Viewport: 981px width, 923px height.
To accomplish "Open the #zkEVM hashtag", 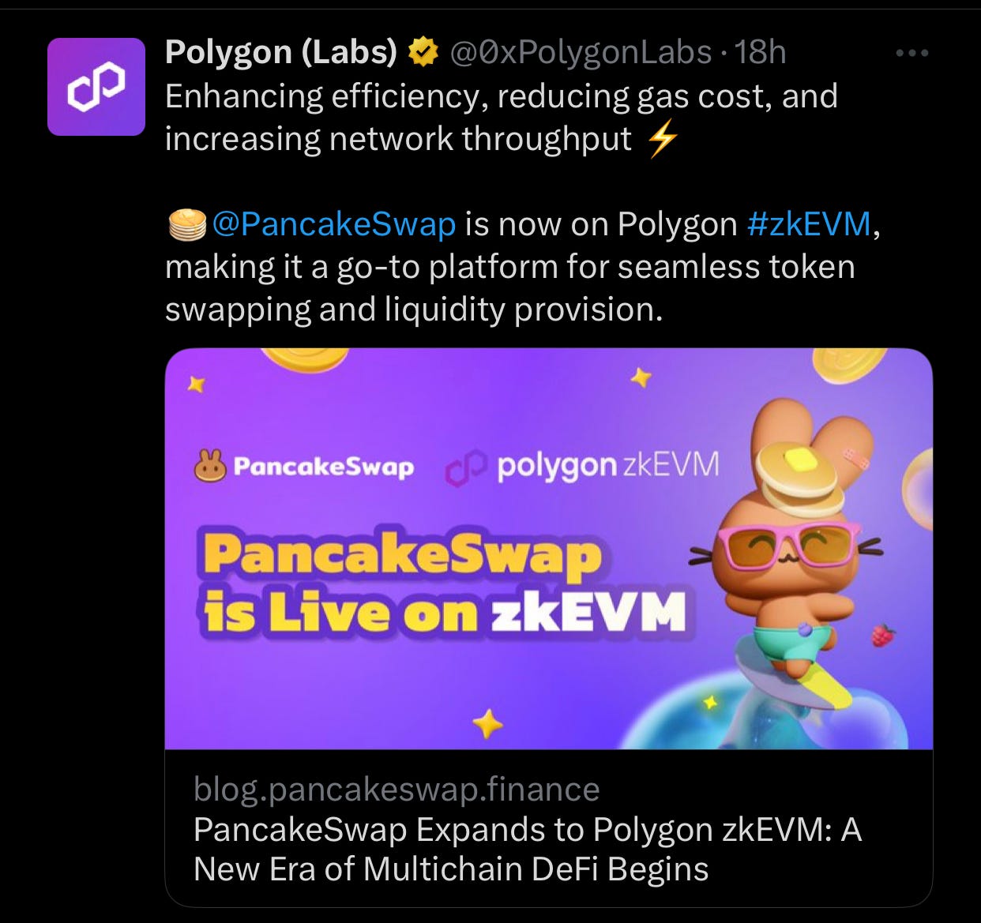I will 808,224.
